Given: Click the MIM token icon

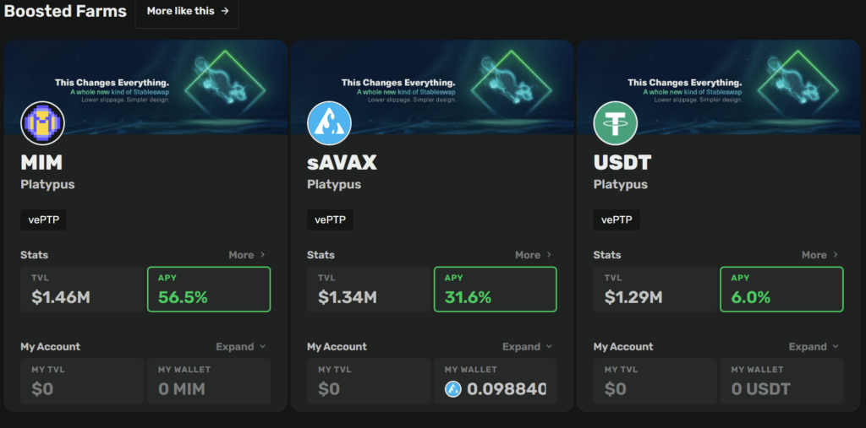Looking at the screenshot, I should coord(42,123).
